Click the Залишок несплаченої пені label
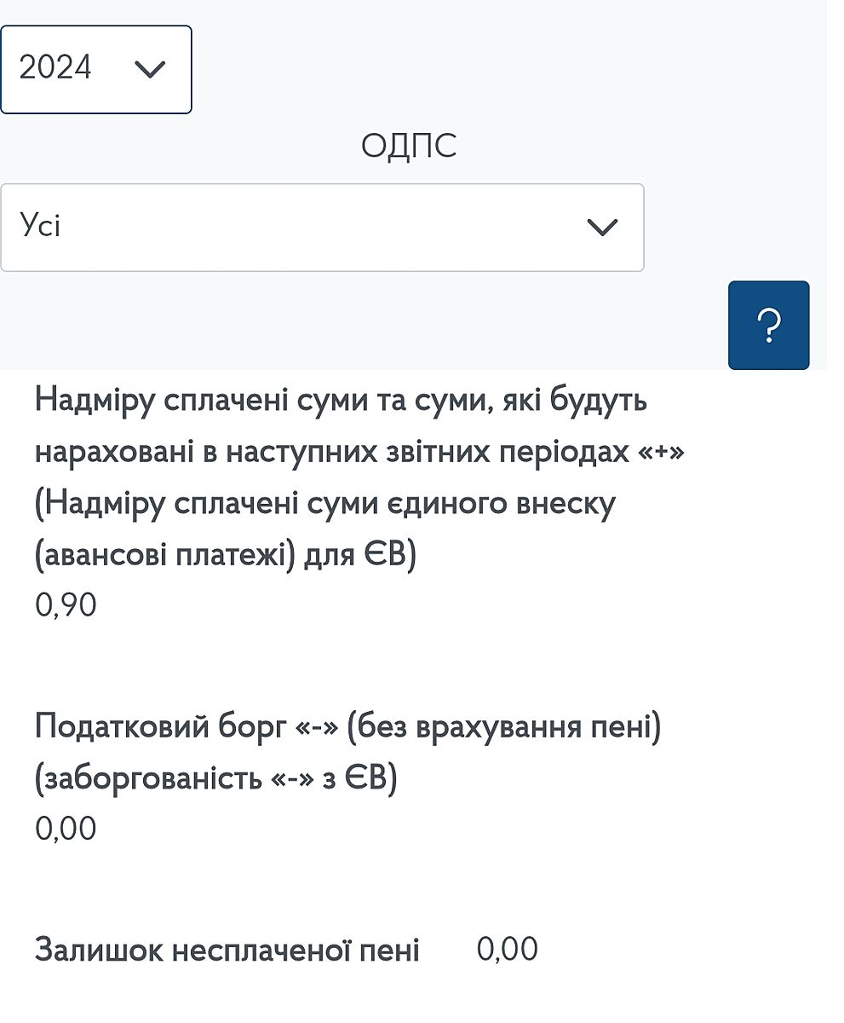The height and width of the screenshot is (1023, 844). 227,950
